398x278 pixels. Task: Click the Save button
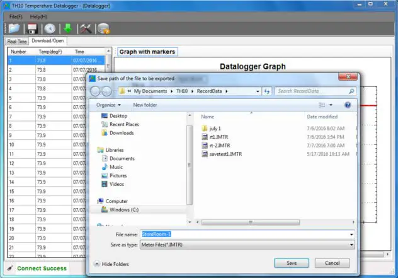292,263
